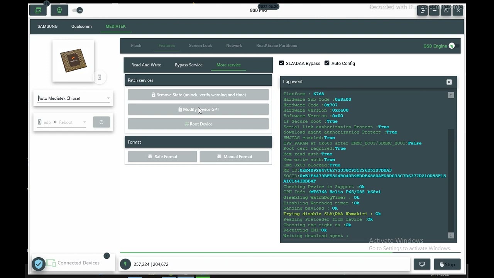This screenshot has width=494, height=278.
Task: Click the Connected Devices icon
Action: [51, 263]
